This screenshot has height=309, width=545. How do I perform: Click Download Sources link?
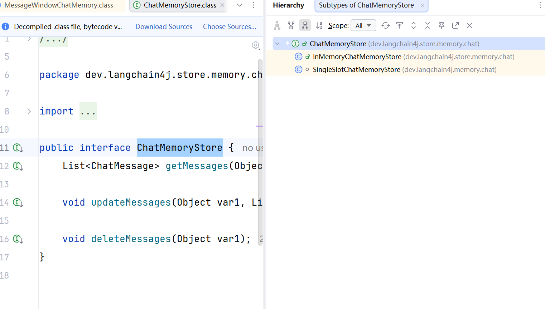point(164,26)
